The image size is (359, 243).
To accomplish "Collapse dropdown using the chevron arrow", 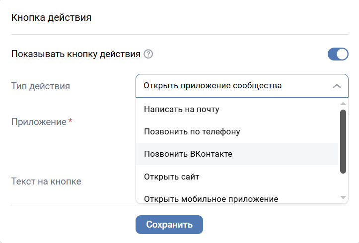I will click(337, 86).
